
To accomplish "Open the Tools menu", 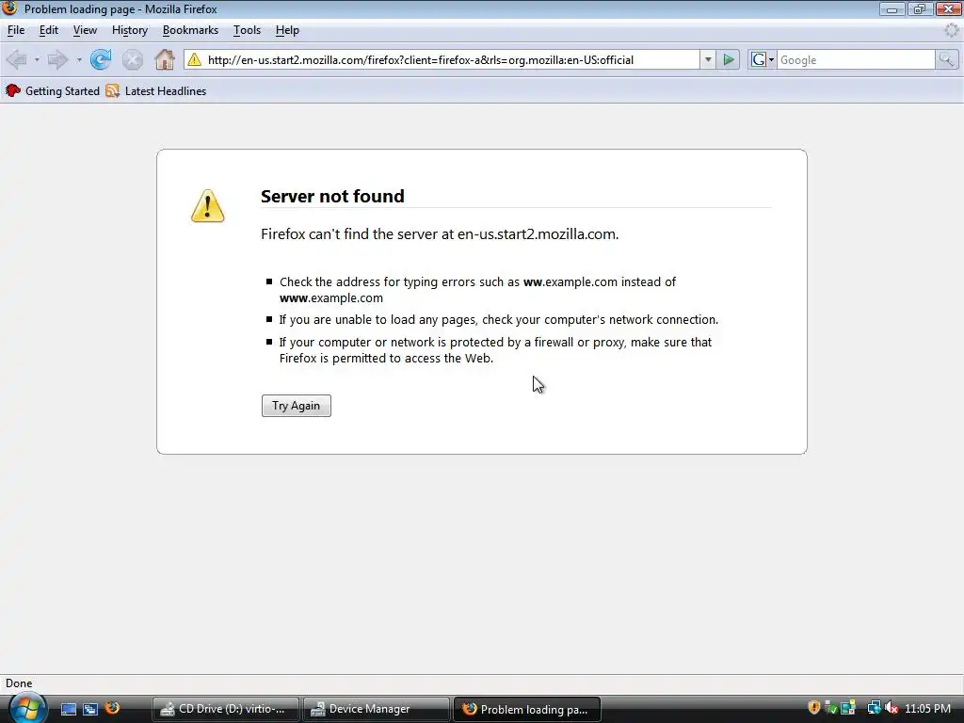I will tap(248, 30).
